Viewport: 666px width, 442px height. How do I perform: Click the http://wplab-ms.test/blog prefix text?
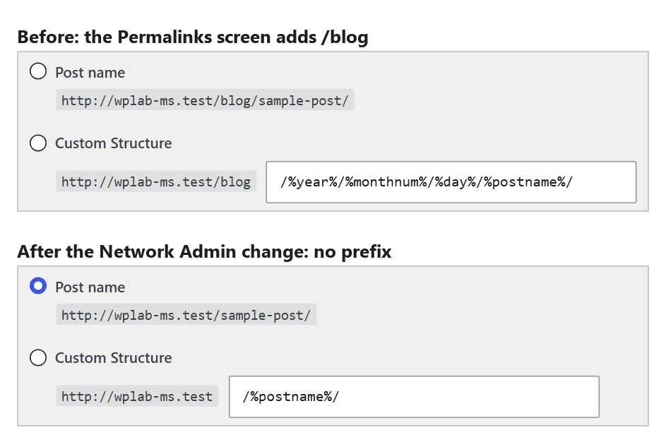click(156, 181)
